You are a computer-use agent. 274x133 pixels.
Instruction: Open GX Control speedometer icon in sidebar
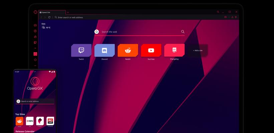click(35, 31)
